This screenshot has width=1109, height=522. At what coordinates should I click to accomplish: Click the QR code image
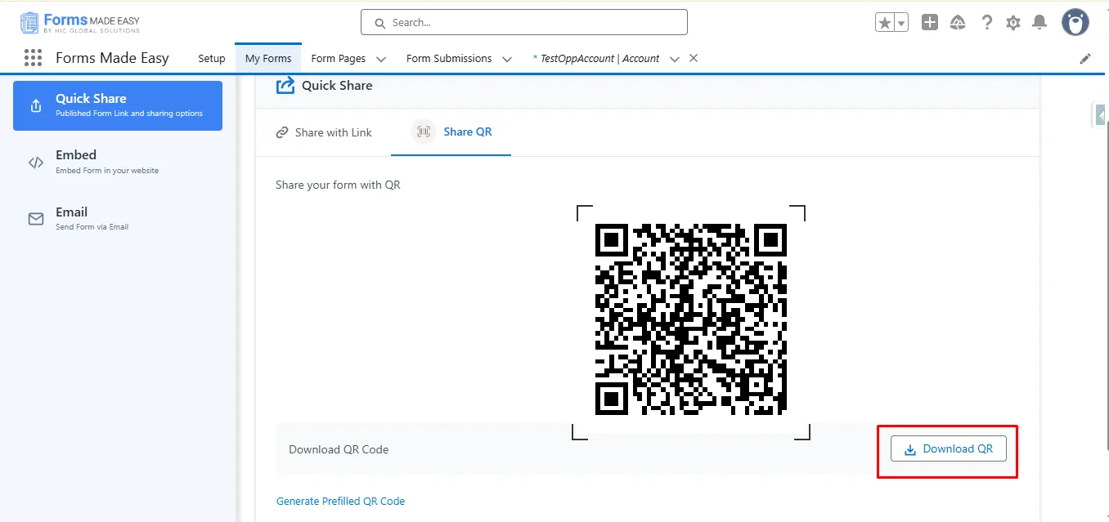click(x=691, y=319)
